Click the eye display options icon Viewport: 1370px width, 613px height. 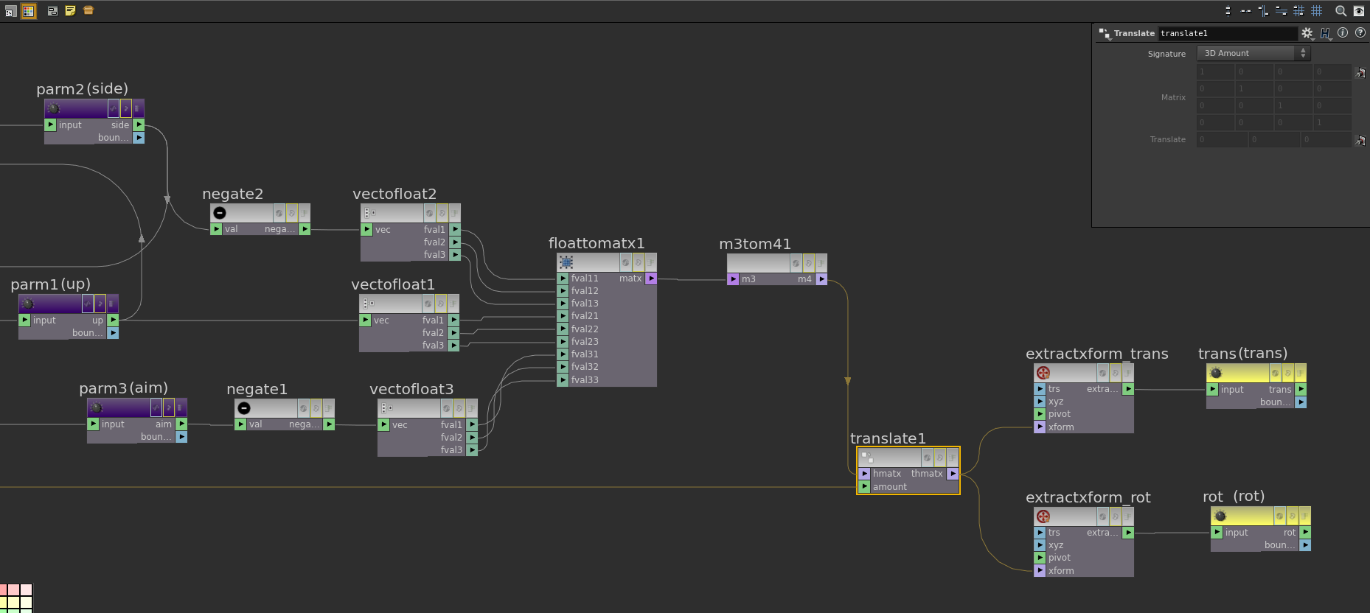coord(1359,11)
